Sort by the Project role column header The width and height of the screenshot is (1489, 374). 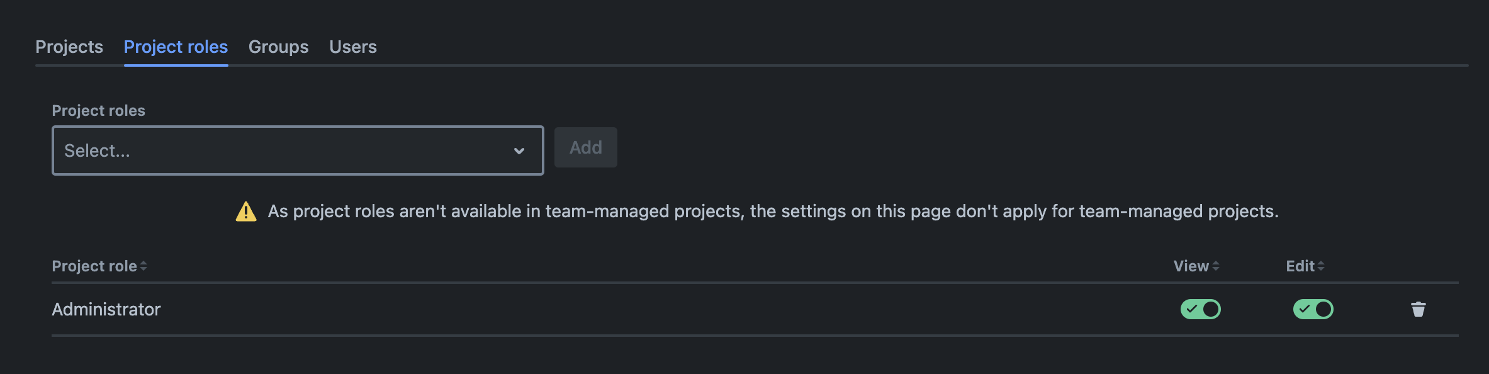pyautogui.click(x=94, y=266)
